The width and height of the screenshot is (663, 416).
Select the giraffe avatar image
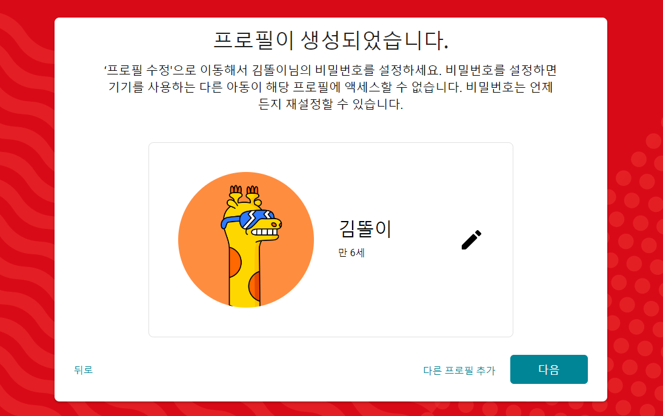(245, 239)
